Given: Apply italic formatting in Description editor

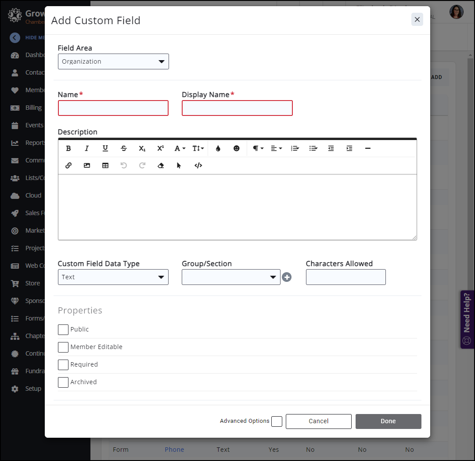Looking at the screenshot, I should [x=86, y=148].
